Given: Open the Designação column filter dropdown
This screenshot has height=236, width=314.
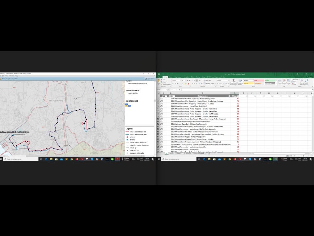Looking at the screenshot, I should tap(229, 96).
